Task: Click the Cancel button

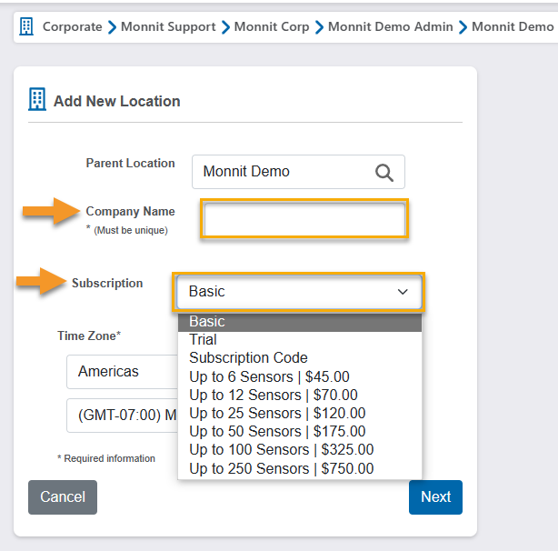Action: [x=63, y=496]
